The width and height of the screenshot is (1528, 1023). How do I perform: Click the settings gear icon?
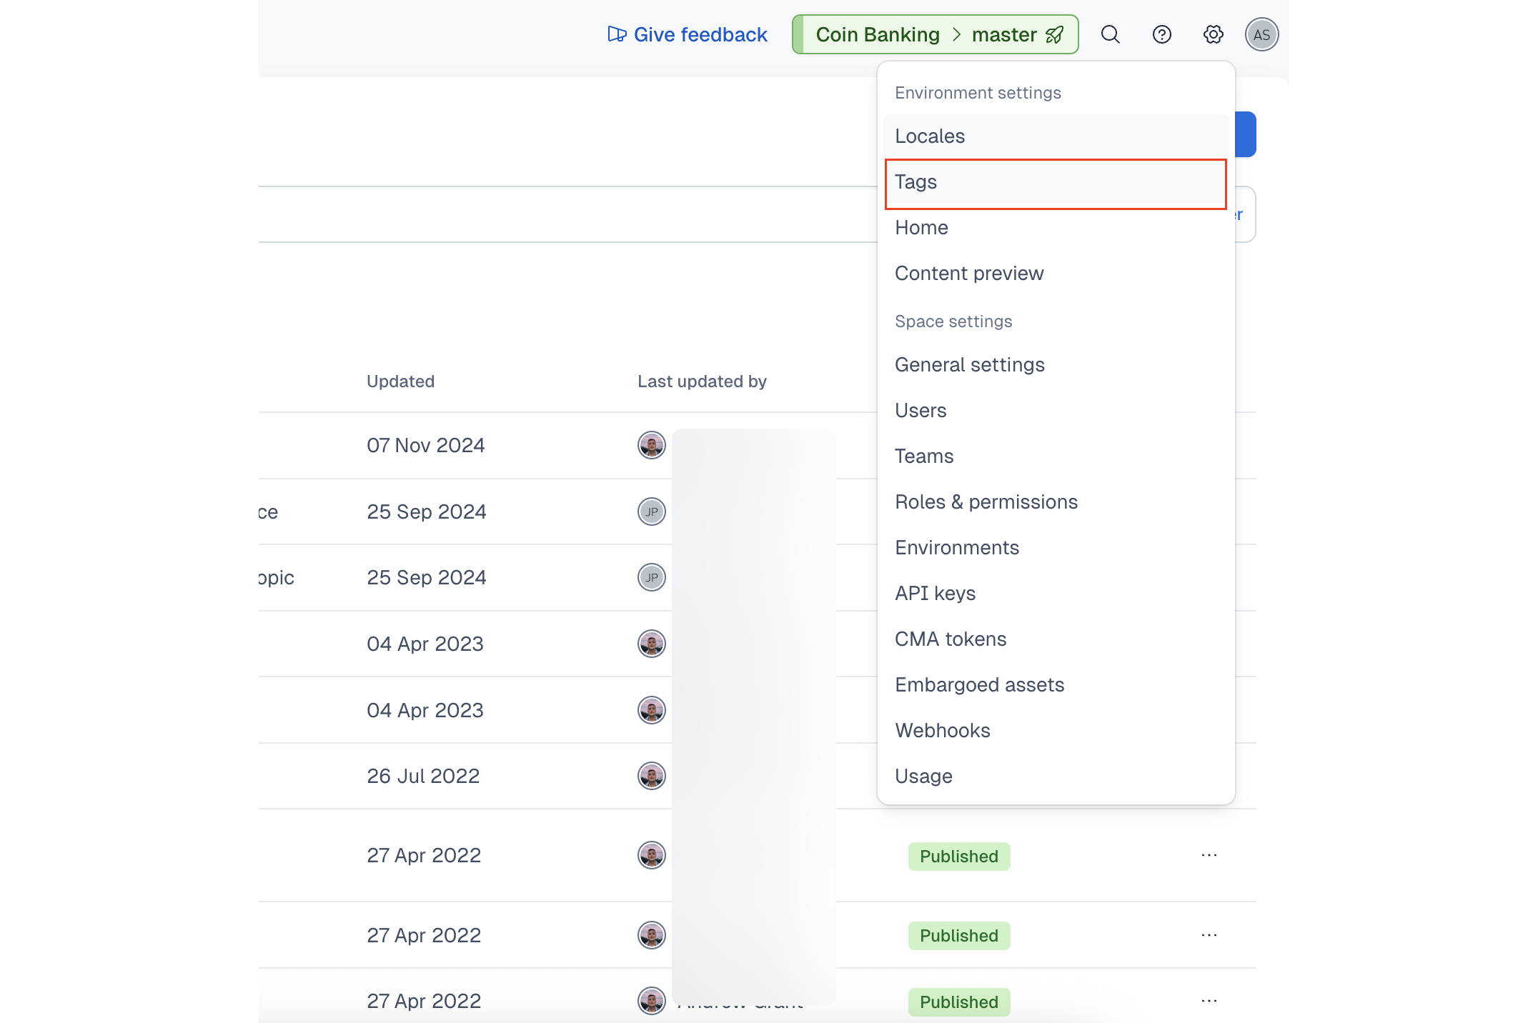pyautogui.click(x=1213, y=34)
